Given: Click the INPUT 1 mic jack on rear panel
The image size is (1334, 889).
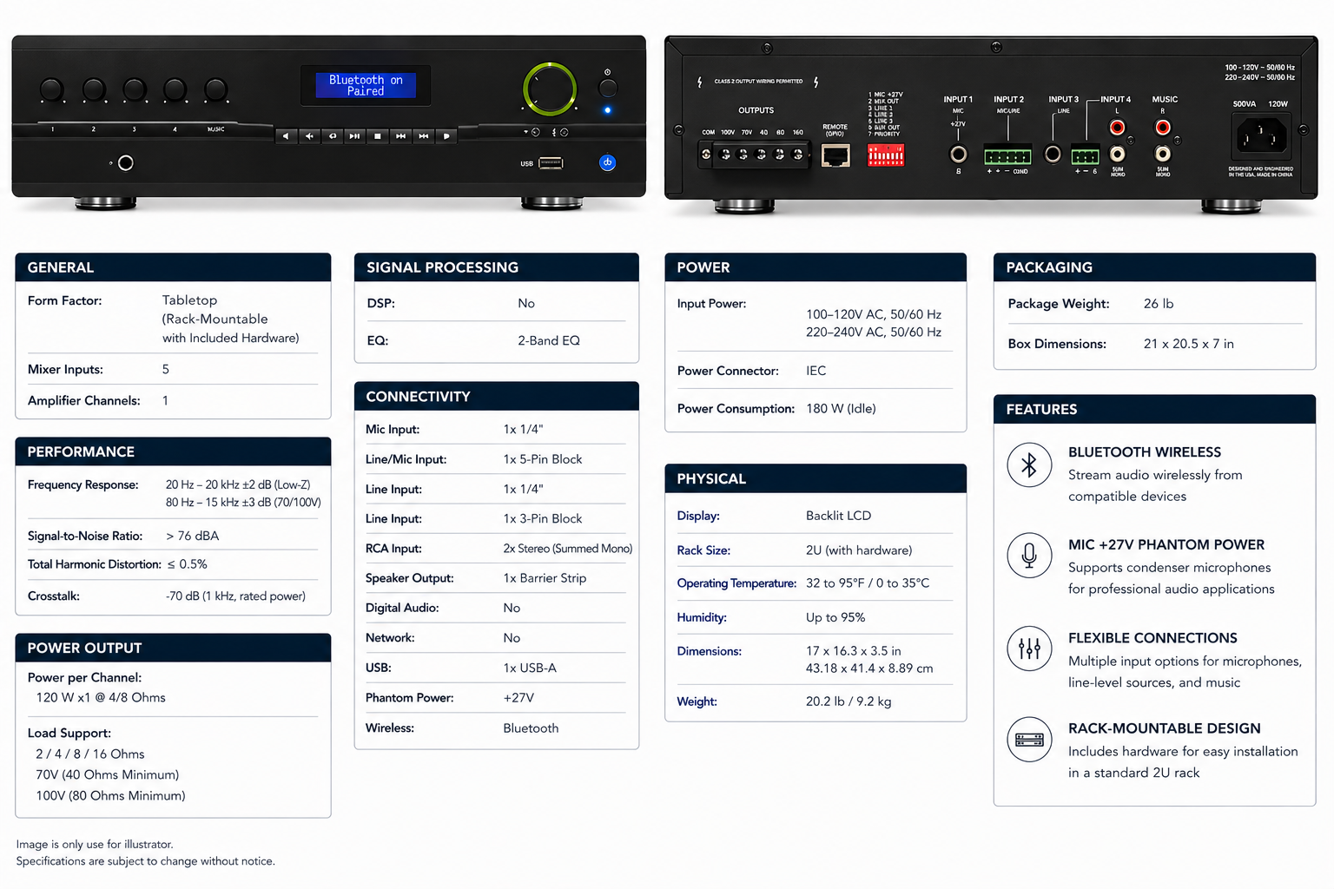Looking at the screenshot, I should [x=958, y=155].
